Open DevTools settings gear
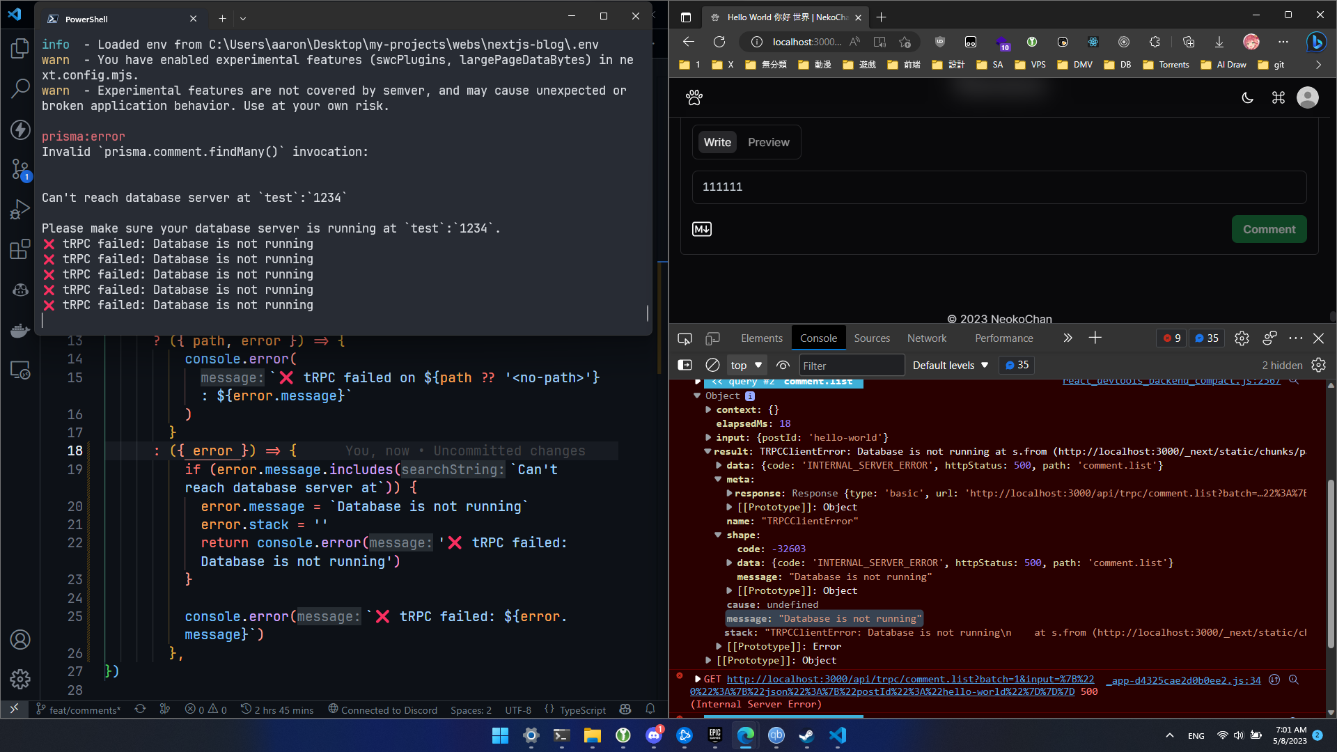 (1242, 338)
